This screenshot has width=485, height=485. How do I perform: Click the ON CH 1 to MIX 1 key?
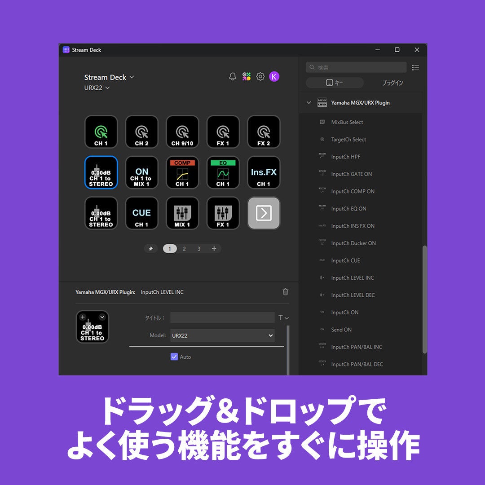coord(141,172)
